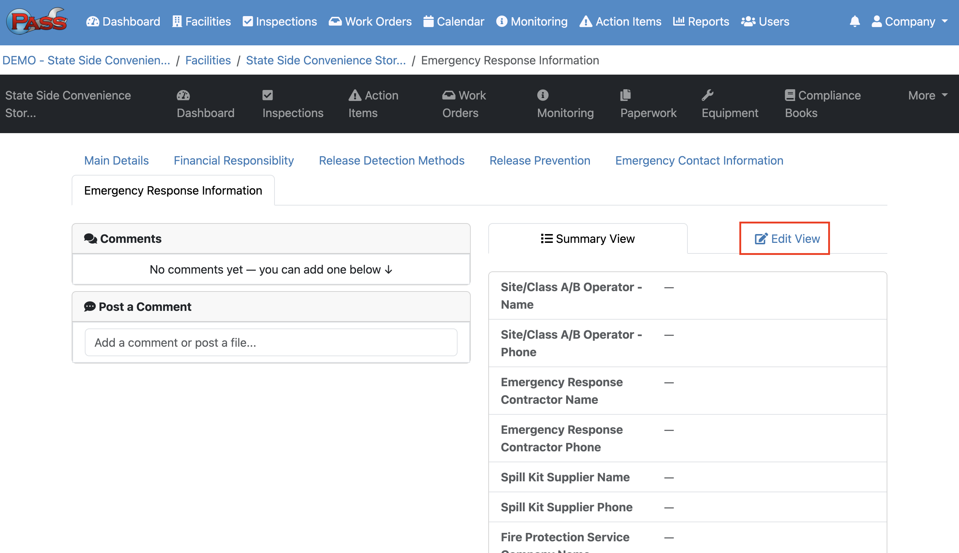This screenshot has height=553, width=959.
Task: Click the PASS logo icon
Action: pyautogui.click(x=37, y=21)
